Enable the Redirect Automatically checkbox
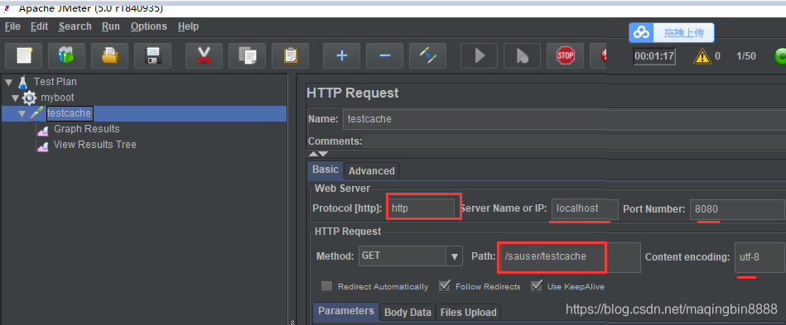This screenshot has height=325, width=786. 327,286
